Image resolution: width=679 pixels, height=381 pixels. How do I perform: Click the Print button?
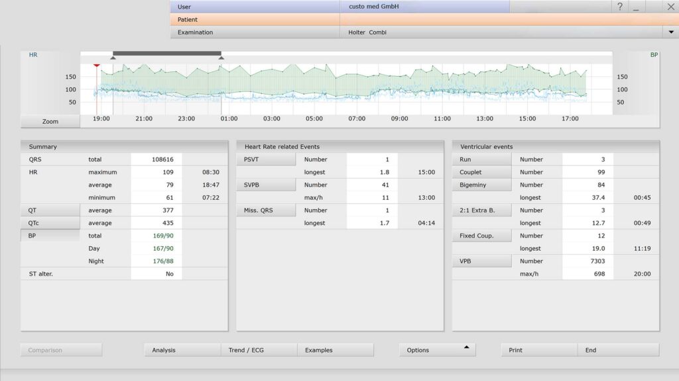pyautogui.click(x=539, y=350)
